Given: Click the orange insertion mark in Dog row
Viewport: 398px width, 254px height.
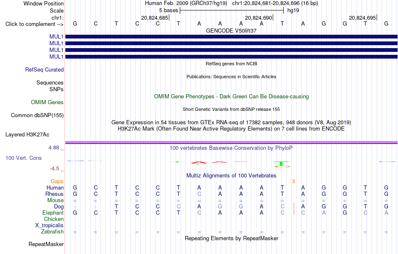Looking at the screenshot, I should point(294,205).
